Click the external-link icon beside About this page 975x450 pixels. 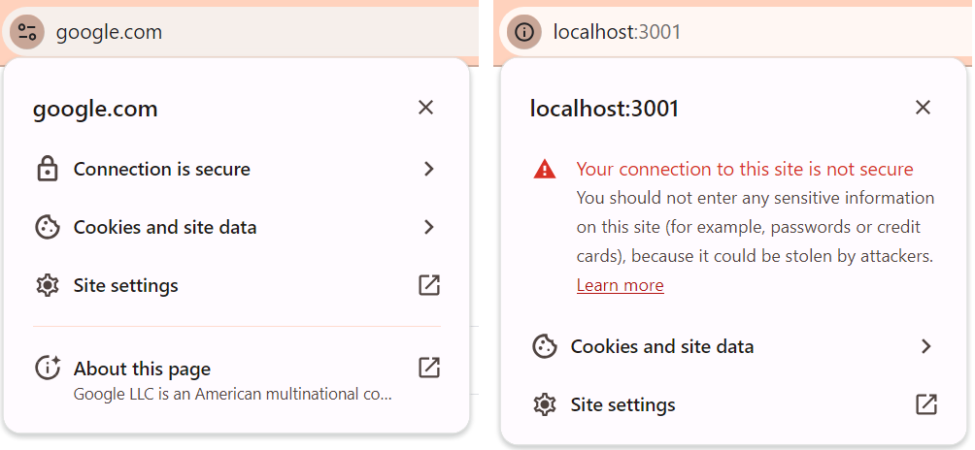[x=429, y=368]
